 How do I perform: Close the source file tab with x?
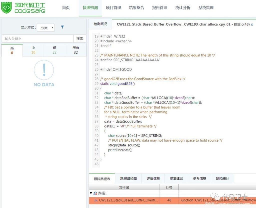252,24
